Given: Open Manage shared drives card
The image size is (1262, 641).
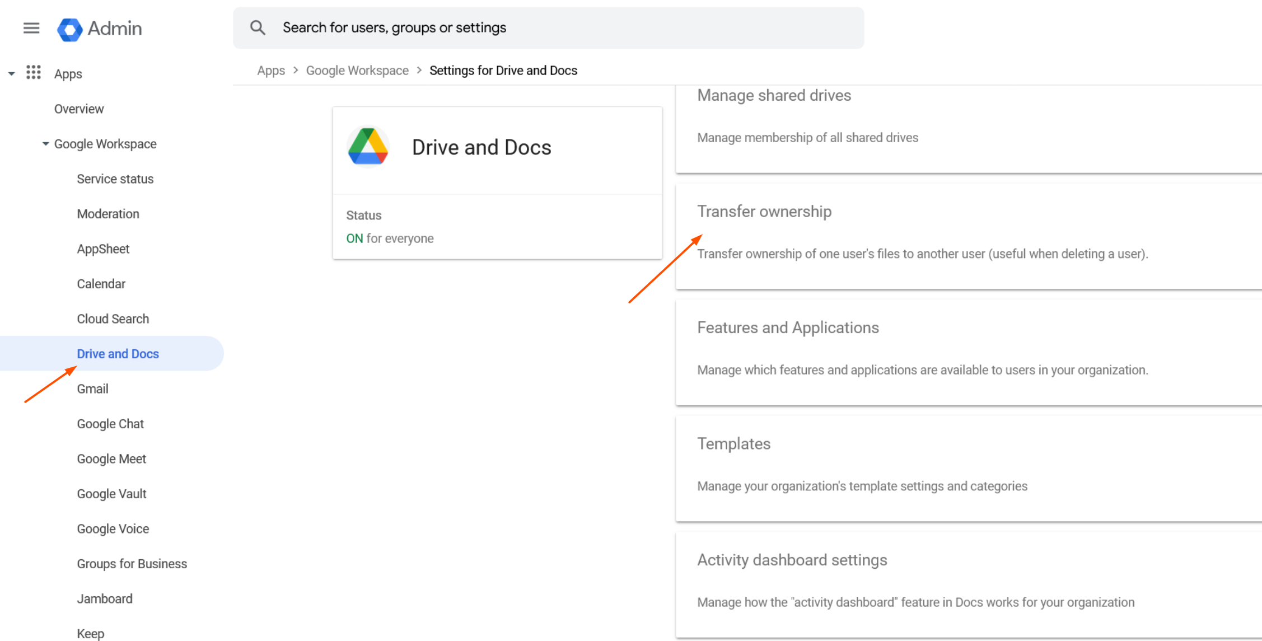Looking at the screenshot, I should tap(969, 129).
